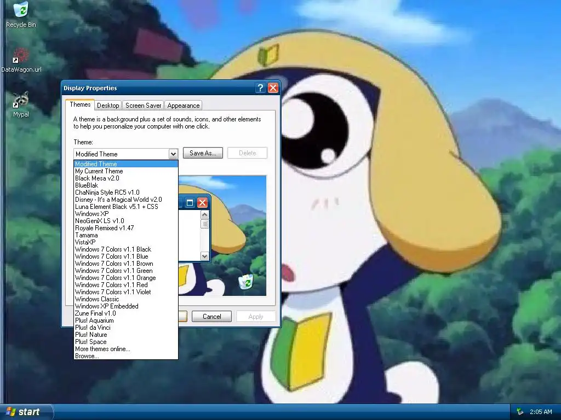561x420 pixels.
Task: Click the greyed-out Delete button
Action: 247,153
